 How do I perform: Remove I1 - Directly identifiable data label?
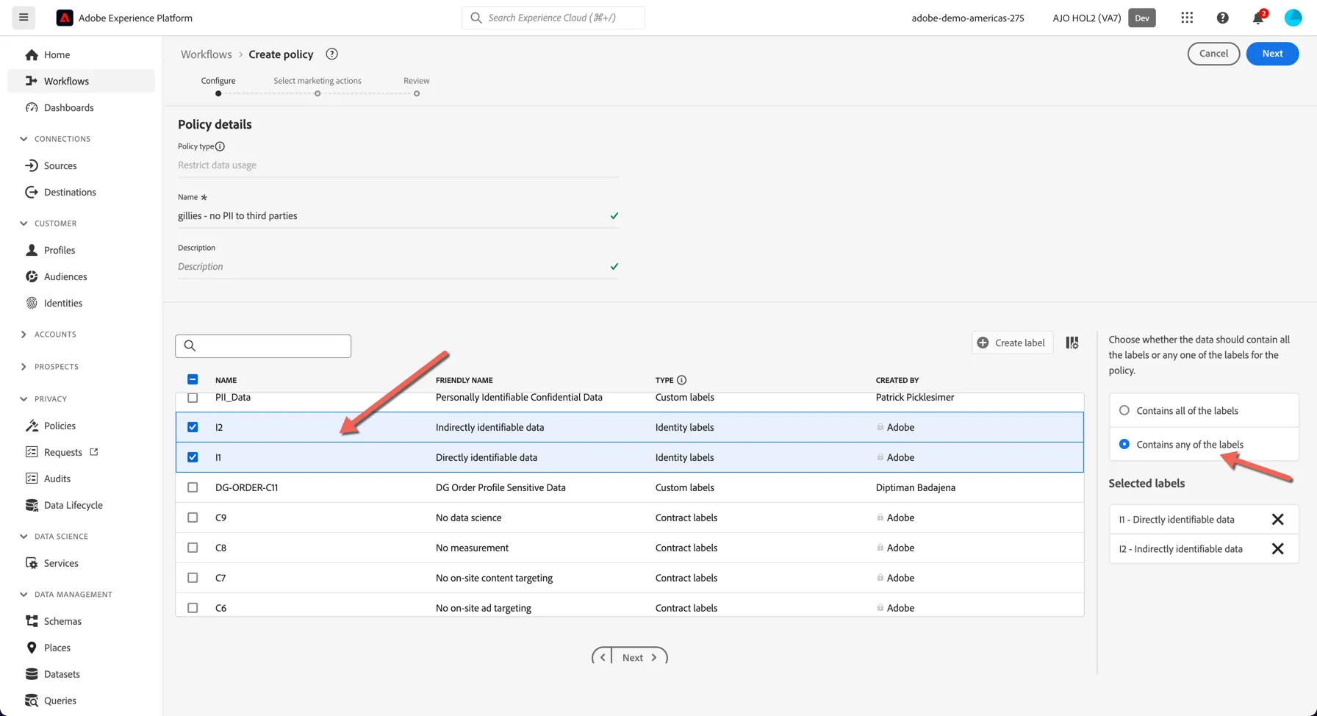click(1278, 519)
